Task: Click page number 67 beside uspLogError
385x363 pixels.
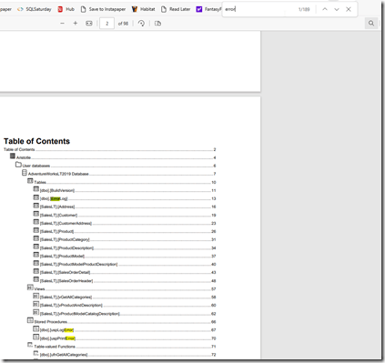Action: click(214, 330)
